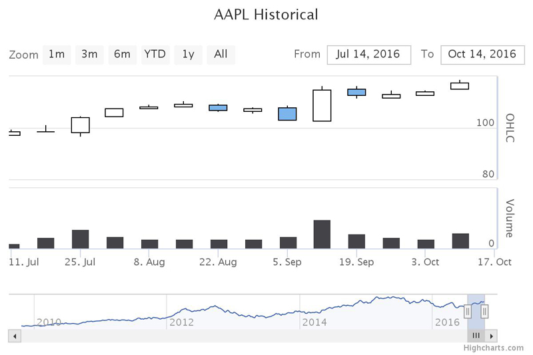
Task: Click the 11. Jul x-axis label
Action: tap(24, 262)
